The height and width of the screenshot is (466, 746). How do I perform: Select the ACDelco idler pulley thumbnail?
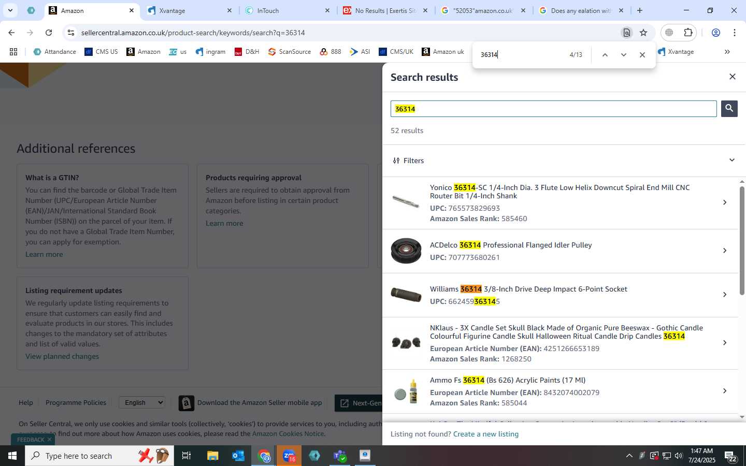pos(406,251)
